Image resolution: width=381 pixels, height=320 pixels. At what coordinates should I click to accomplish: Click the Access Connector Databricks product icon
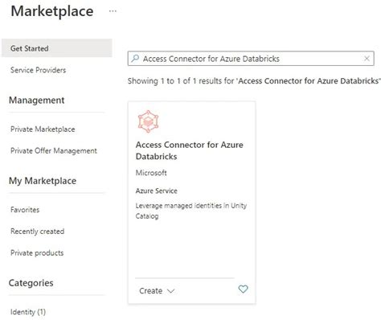148,121
